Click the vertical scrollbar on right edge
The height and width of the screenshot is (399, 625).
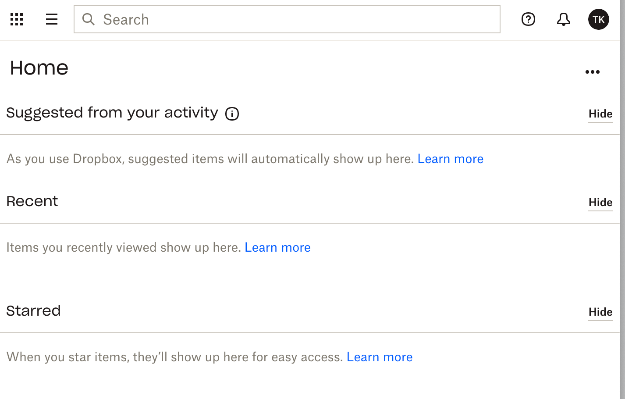click(622, 199)
